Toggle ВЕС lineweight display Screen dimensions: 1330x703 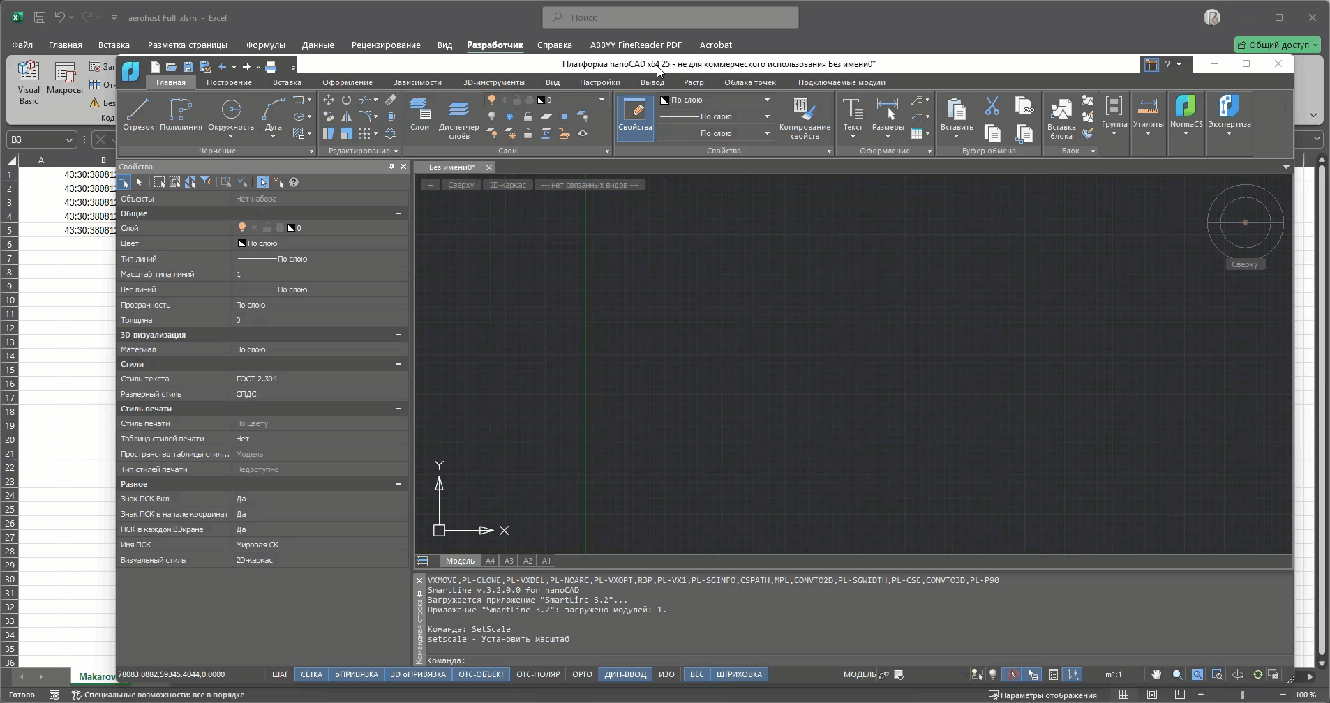[697, 674]
